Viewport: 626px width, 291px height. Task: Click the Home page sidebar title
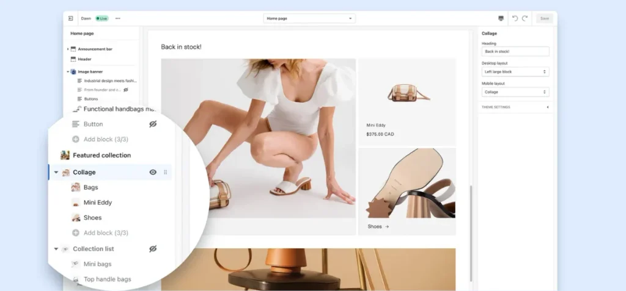coord(83,34)
